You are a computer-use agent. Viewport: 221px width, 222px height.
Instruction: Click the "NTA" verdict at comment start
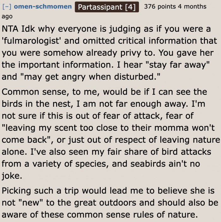[10, 29]
